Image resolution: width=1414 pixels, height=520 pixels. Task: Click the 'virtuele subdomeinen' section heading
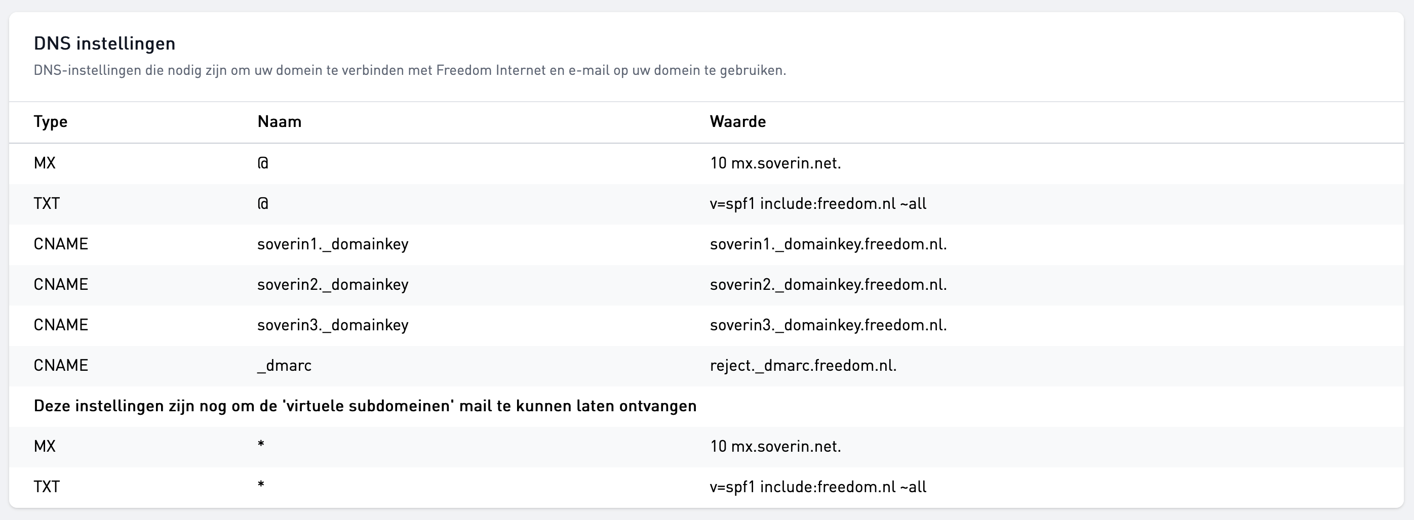point(365,406)
